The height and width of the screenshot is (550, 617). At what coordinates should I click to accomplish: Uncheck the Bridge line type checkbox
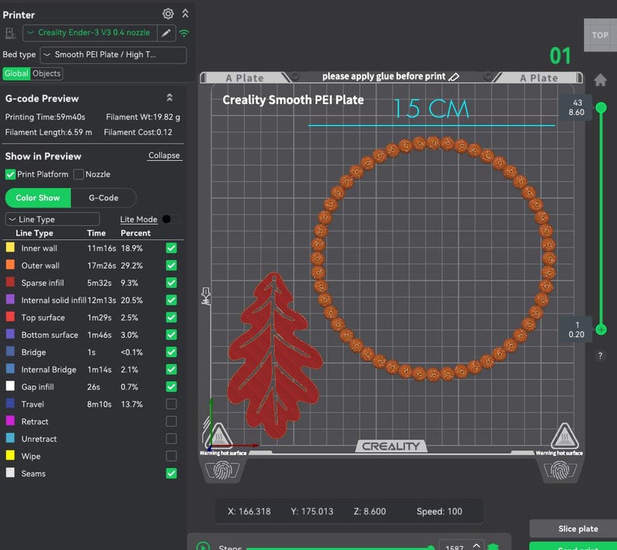pos(171,352)
